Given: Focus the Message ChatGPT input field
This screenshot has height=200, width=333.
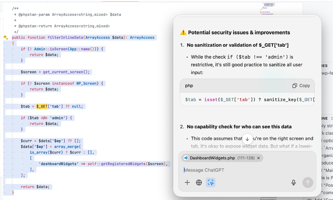Looking at the screenshot, I should (x=247, y=170).
